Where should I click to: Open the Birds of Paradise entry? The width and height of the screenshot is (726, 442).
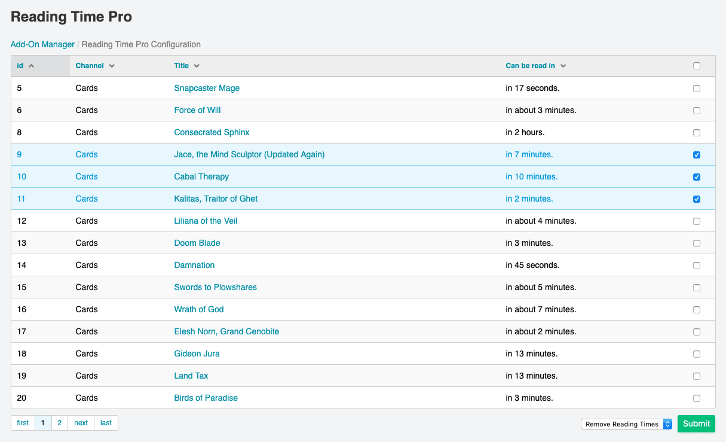pyautogui.click(x=206, y=398)
